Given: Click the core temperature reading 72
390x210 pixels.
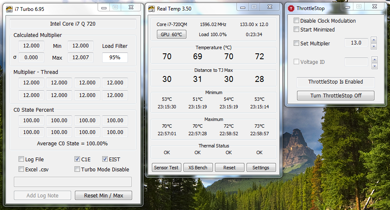Looking at the screenshot, I should 260,56.
